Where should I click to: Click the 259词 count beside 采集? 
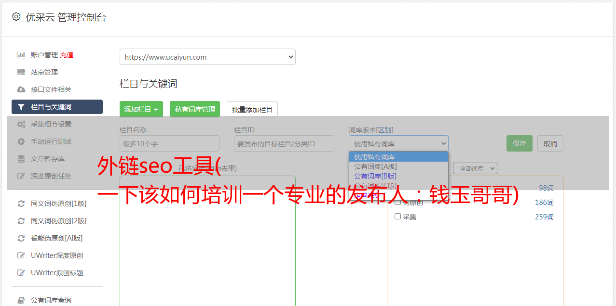click(544, 217)
